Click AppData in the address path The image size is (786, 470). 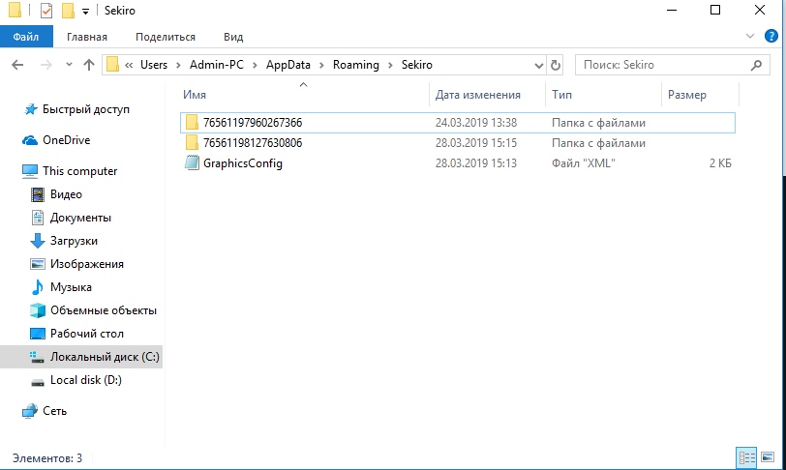point(288,65)
